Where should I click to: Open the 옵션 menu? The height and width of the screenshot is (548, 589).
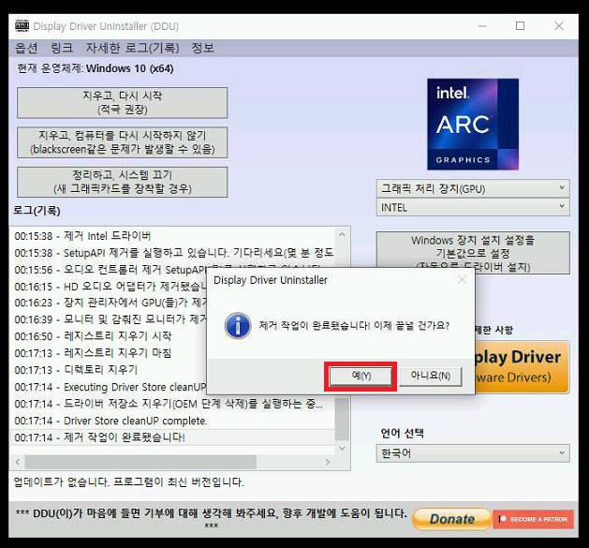(26, 48)
